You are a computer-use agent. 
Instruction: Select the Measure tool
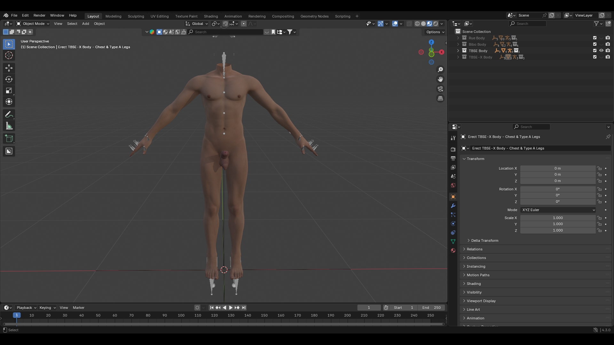pos(9,126)
